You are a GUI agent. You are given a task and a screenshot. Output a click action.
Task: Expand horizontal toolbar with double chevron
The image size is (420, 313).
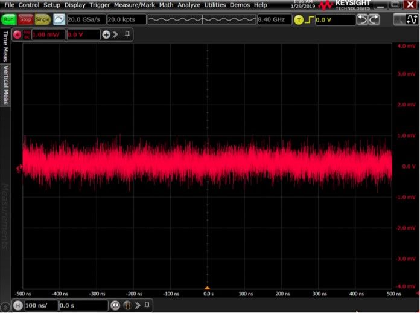pos(138,306)
